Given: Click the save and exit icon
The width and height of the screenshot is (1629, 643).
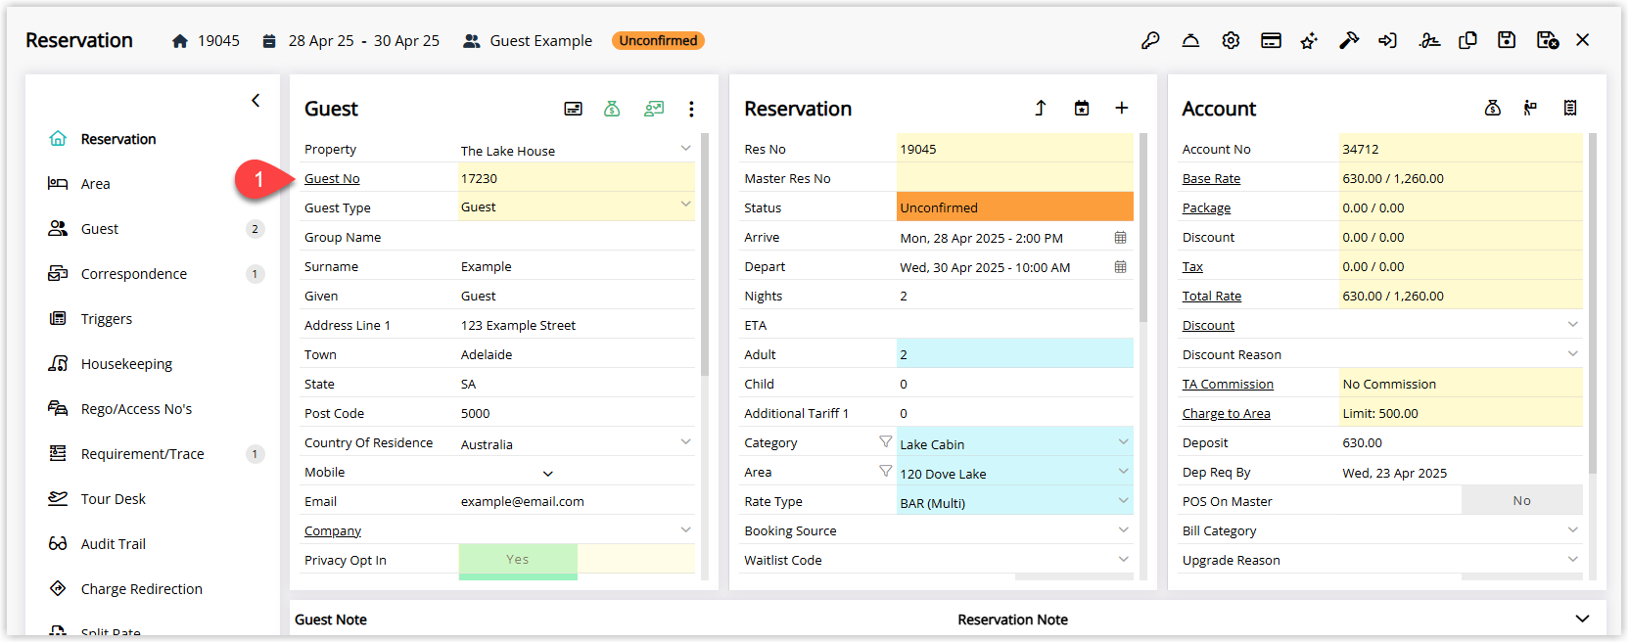Looking at the screenshot, I should pyautogui.click(x=1547, y=40).
